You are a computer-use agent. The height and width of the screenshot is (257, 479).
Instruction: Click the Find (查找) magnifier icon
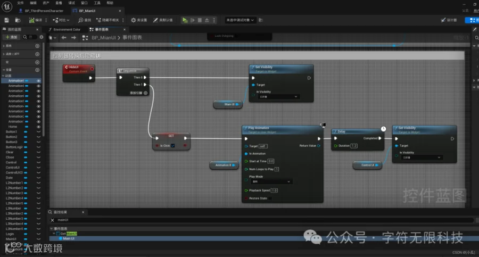click(x=80, y=20)
